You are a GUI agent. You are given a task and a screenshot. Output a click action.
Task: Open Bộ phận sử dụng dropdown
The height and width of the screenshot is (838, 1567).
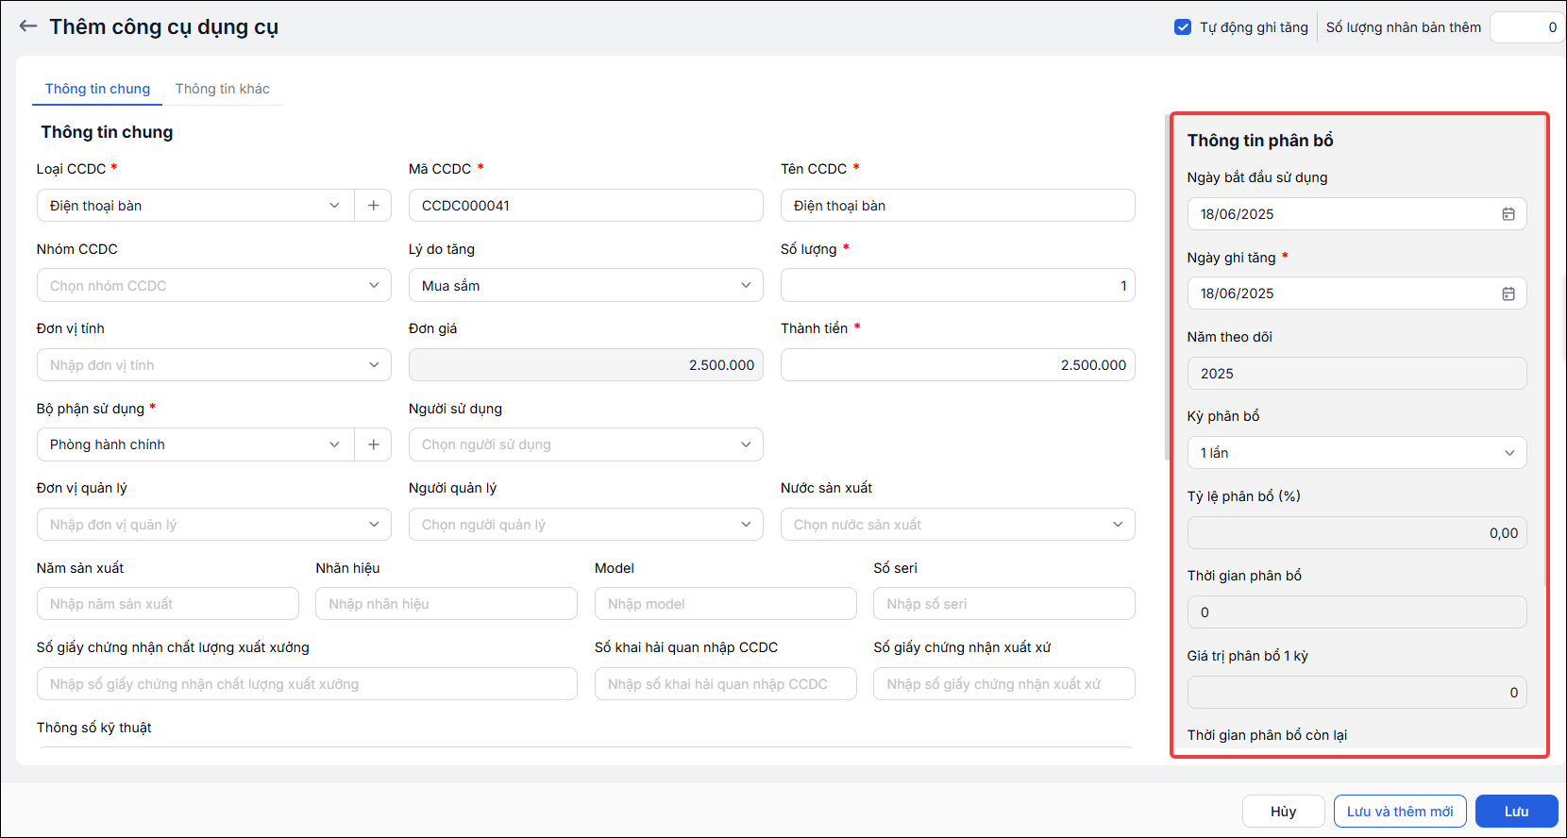(x=195, y=444)
